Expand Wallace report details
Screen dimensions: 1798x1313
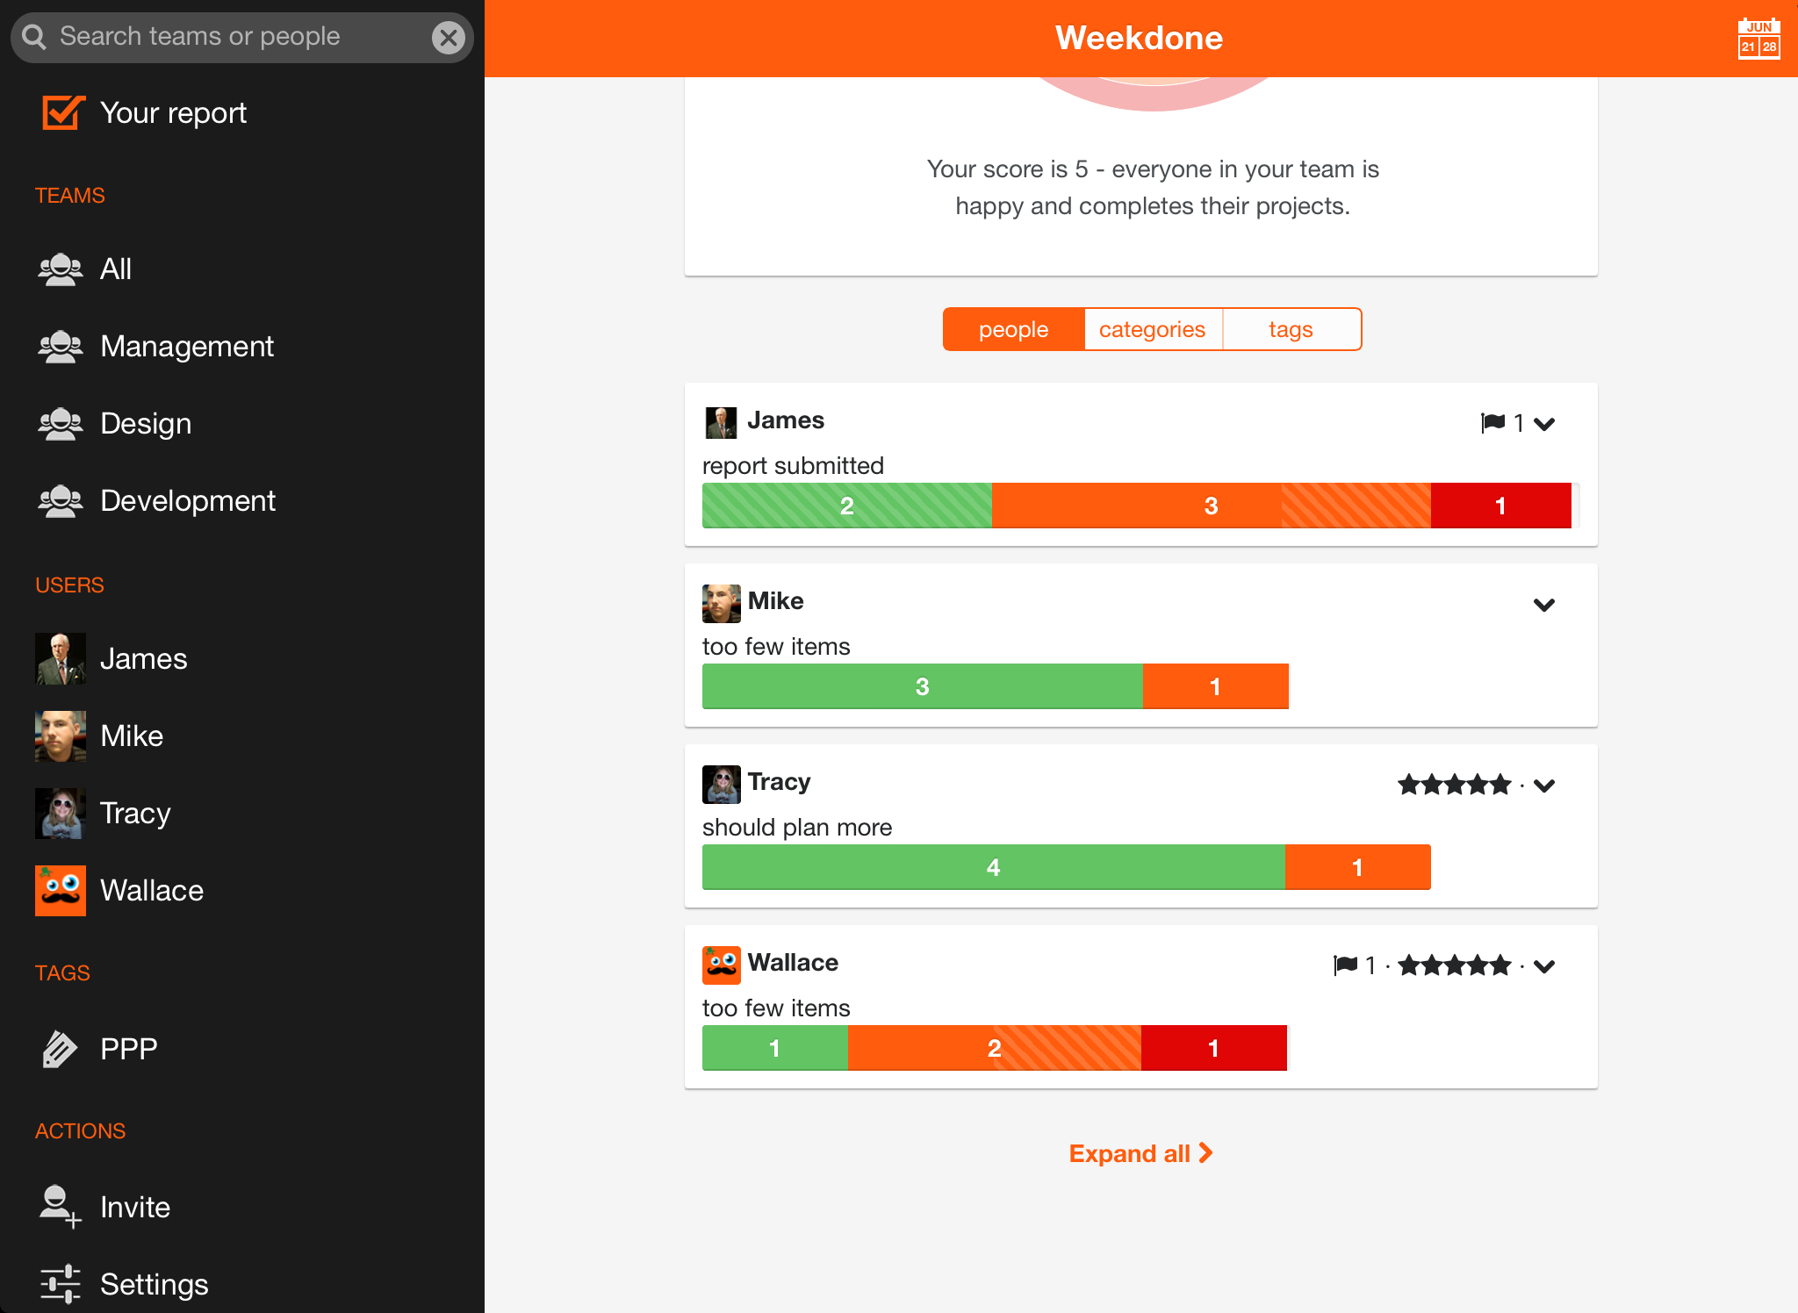coord(1547,965)
